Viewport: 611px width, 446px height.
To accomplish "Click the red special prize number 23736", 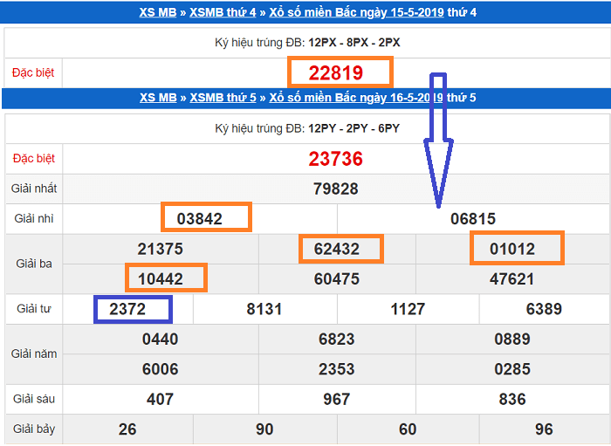I will click(x=335, y=159).
